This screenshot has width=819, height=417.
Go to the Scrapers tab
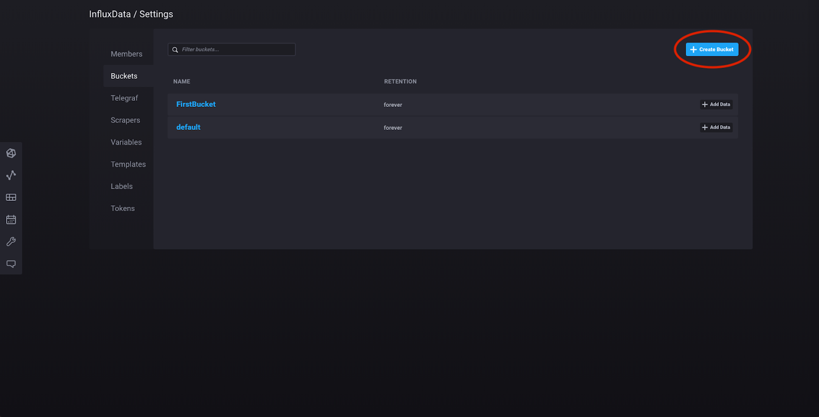[125, 120]
